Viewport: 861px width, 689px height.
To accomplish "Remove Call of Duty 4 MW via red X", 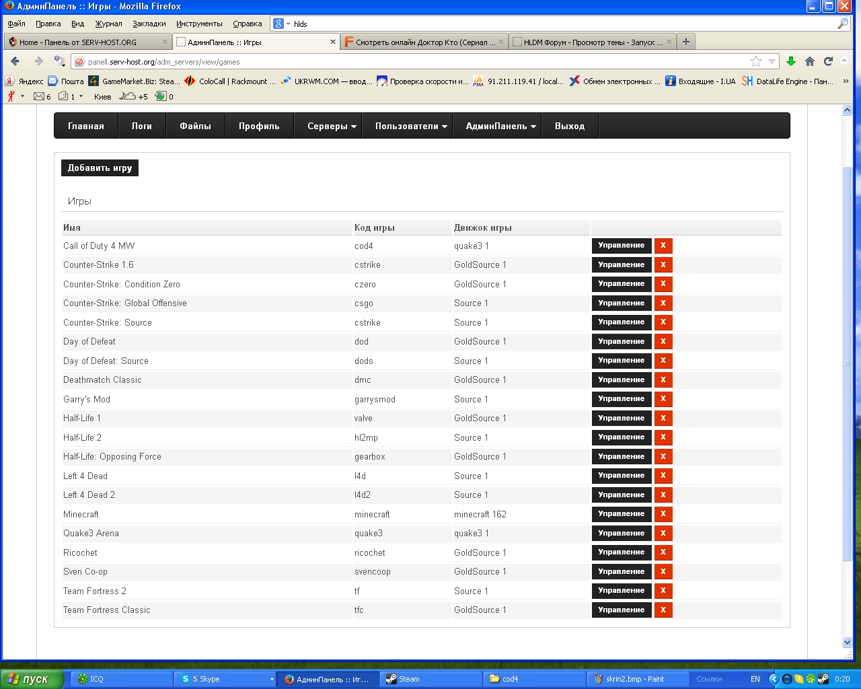I will click(663, 246).
